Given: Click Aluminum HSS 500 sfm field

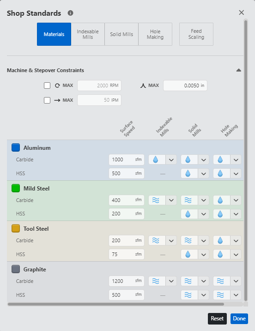Looking at the screenshot, I should (127, 173).
